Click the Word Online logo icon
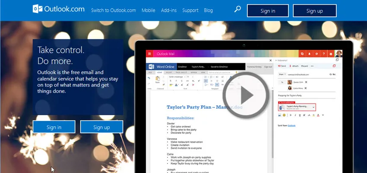The width and height of the screenshot is (367, 173). [x=151, y=67]
